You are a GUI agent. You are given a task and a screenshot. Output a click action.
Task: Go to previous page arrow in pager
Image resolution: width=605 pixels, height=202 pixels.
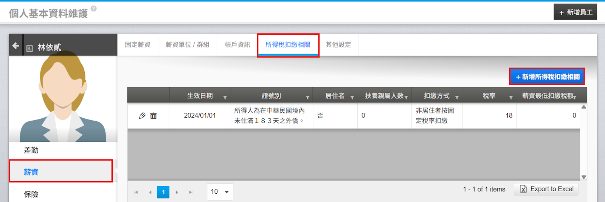tap(150, 192)
